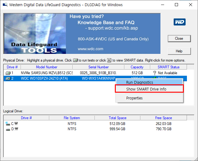Click NTFS file system of D: drive

(72, 129)
